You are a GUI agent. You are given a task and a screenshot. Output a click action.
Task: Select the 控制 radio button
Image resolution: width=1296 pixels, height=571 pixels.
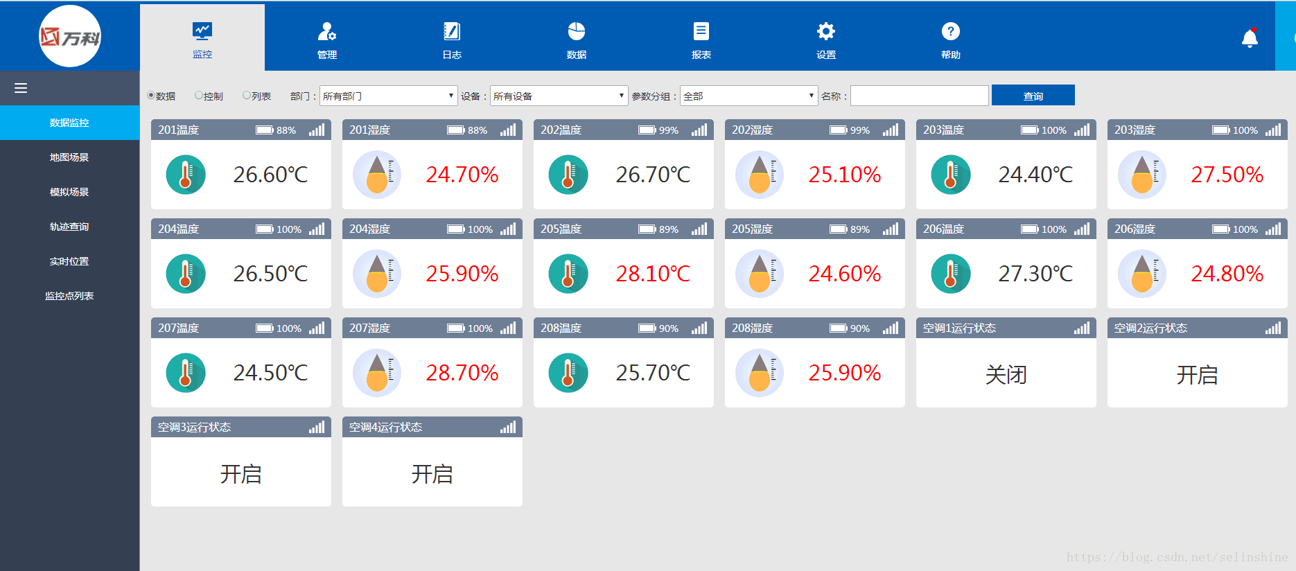click(x=199, y=96)
